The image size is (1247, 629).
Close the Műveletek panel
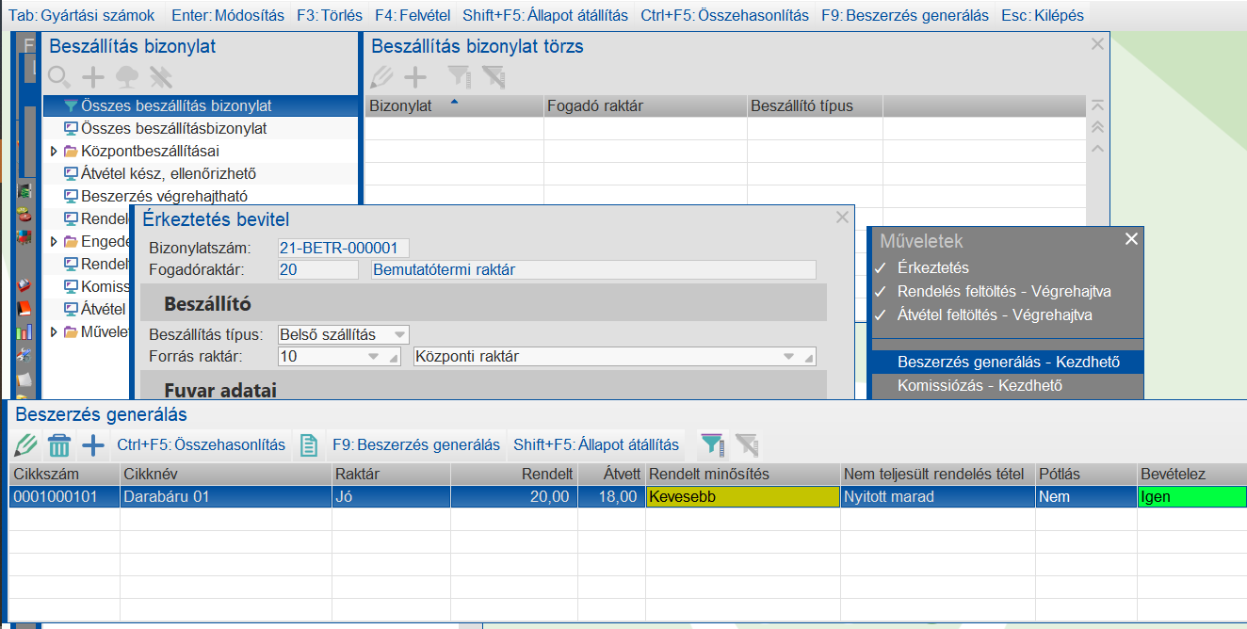tap(1131, 240)
